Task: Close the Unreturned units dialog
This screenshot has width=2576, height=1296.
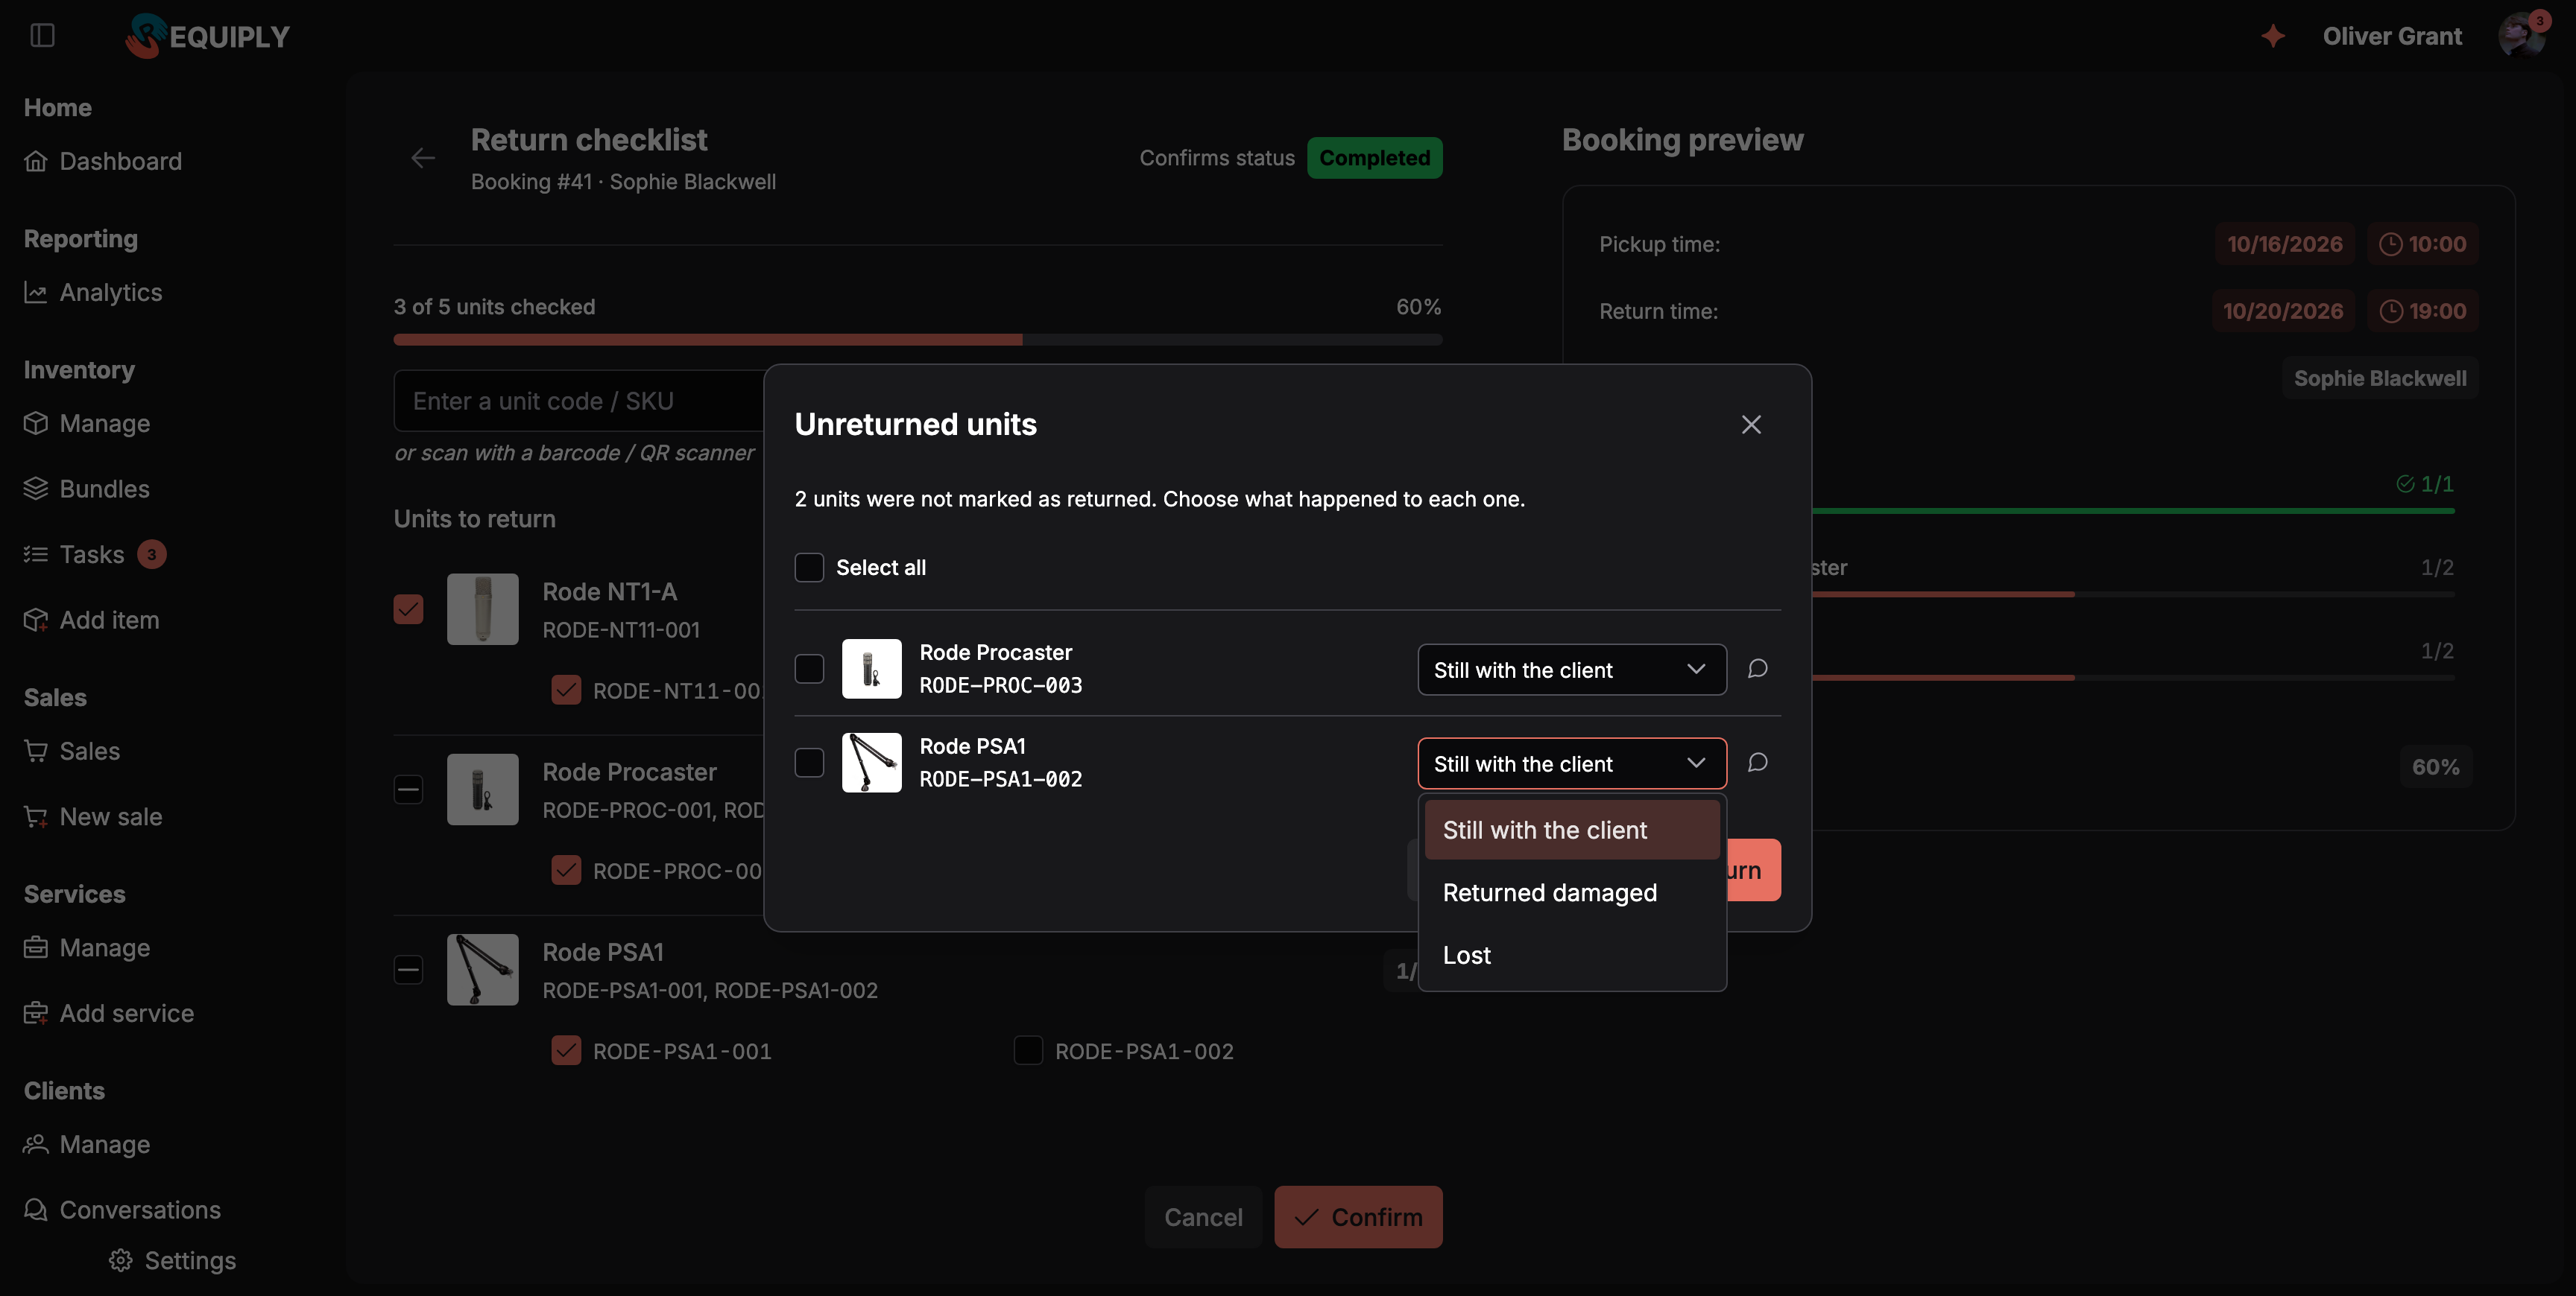Action: [x=1751, y=425]
